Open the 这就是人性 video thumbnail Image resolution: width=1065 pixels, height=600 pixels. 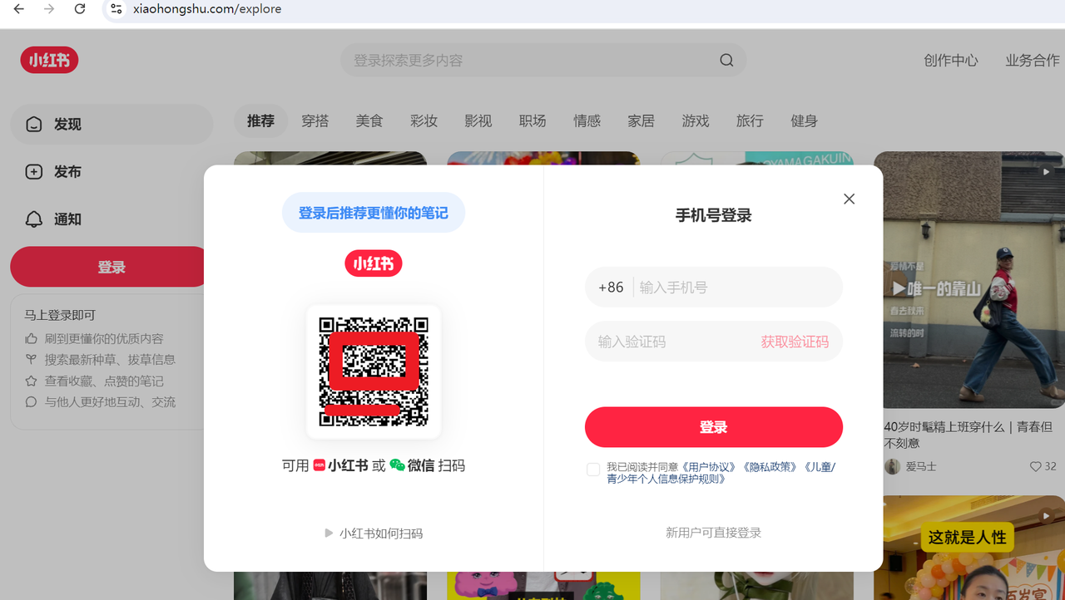(x=969, y=548)
